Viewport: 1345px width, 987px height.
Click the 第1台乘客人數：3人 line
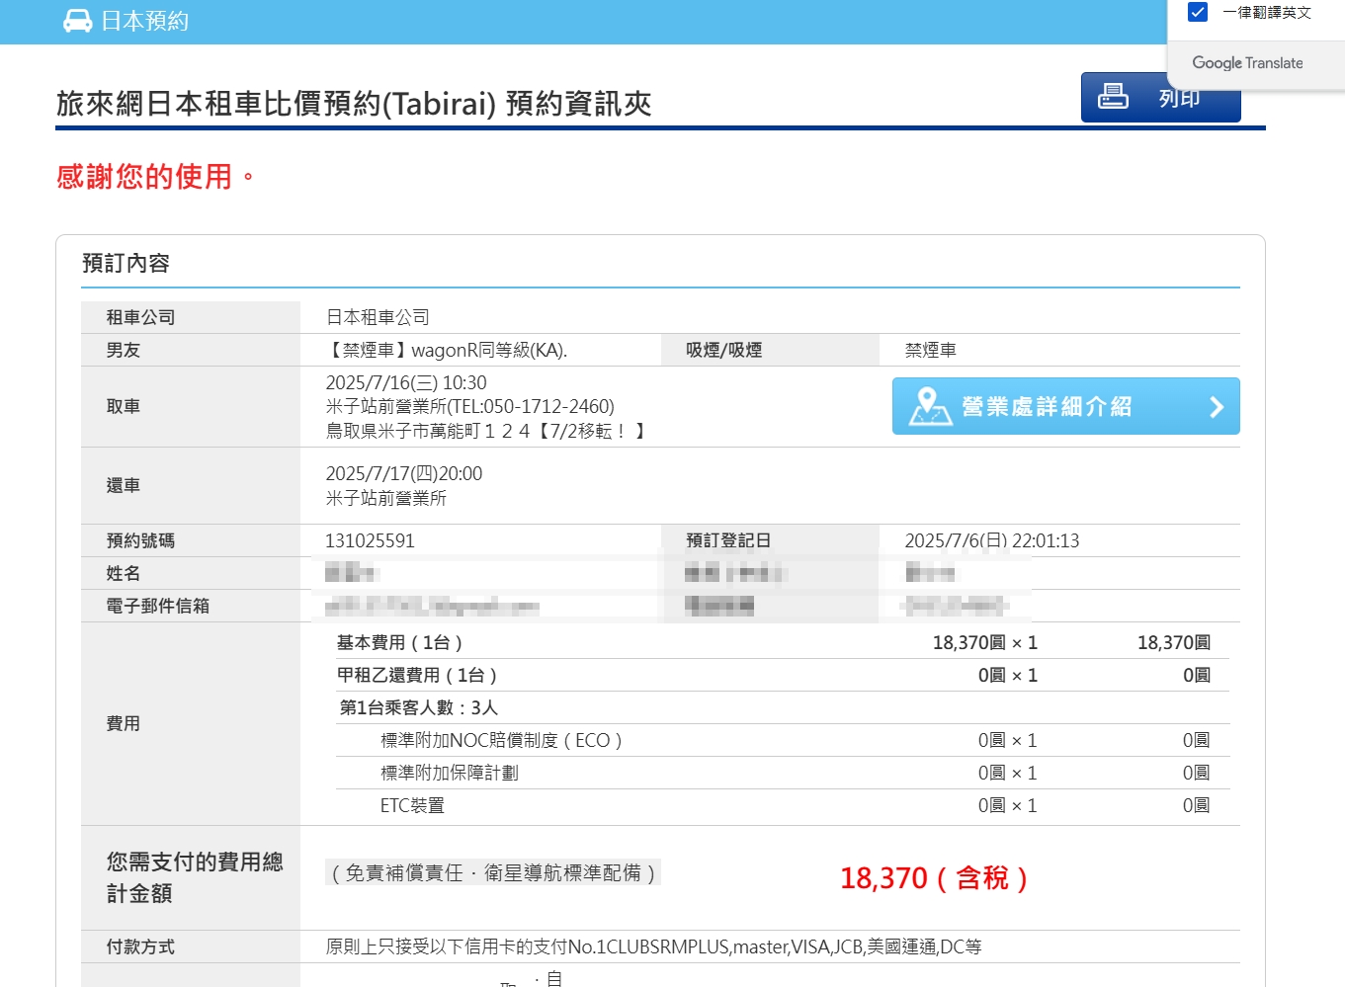tap(418, 707)
